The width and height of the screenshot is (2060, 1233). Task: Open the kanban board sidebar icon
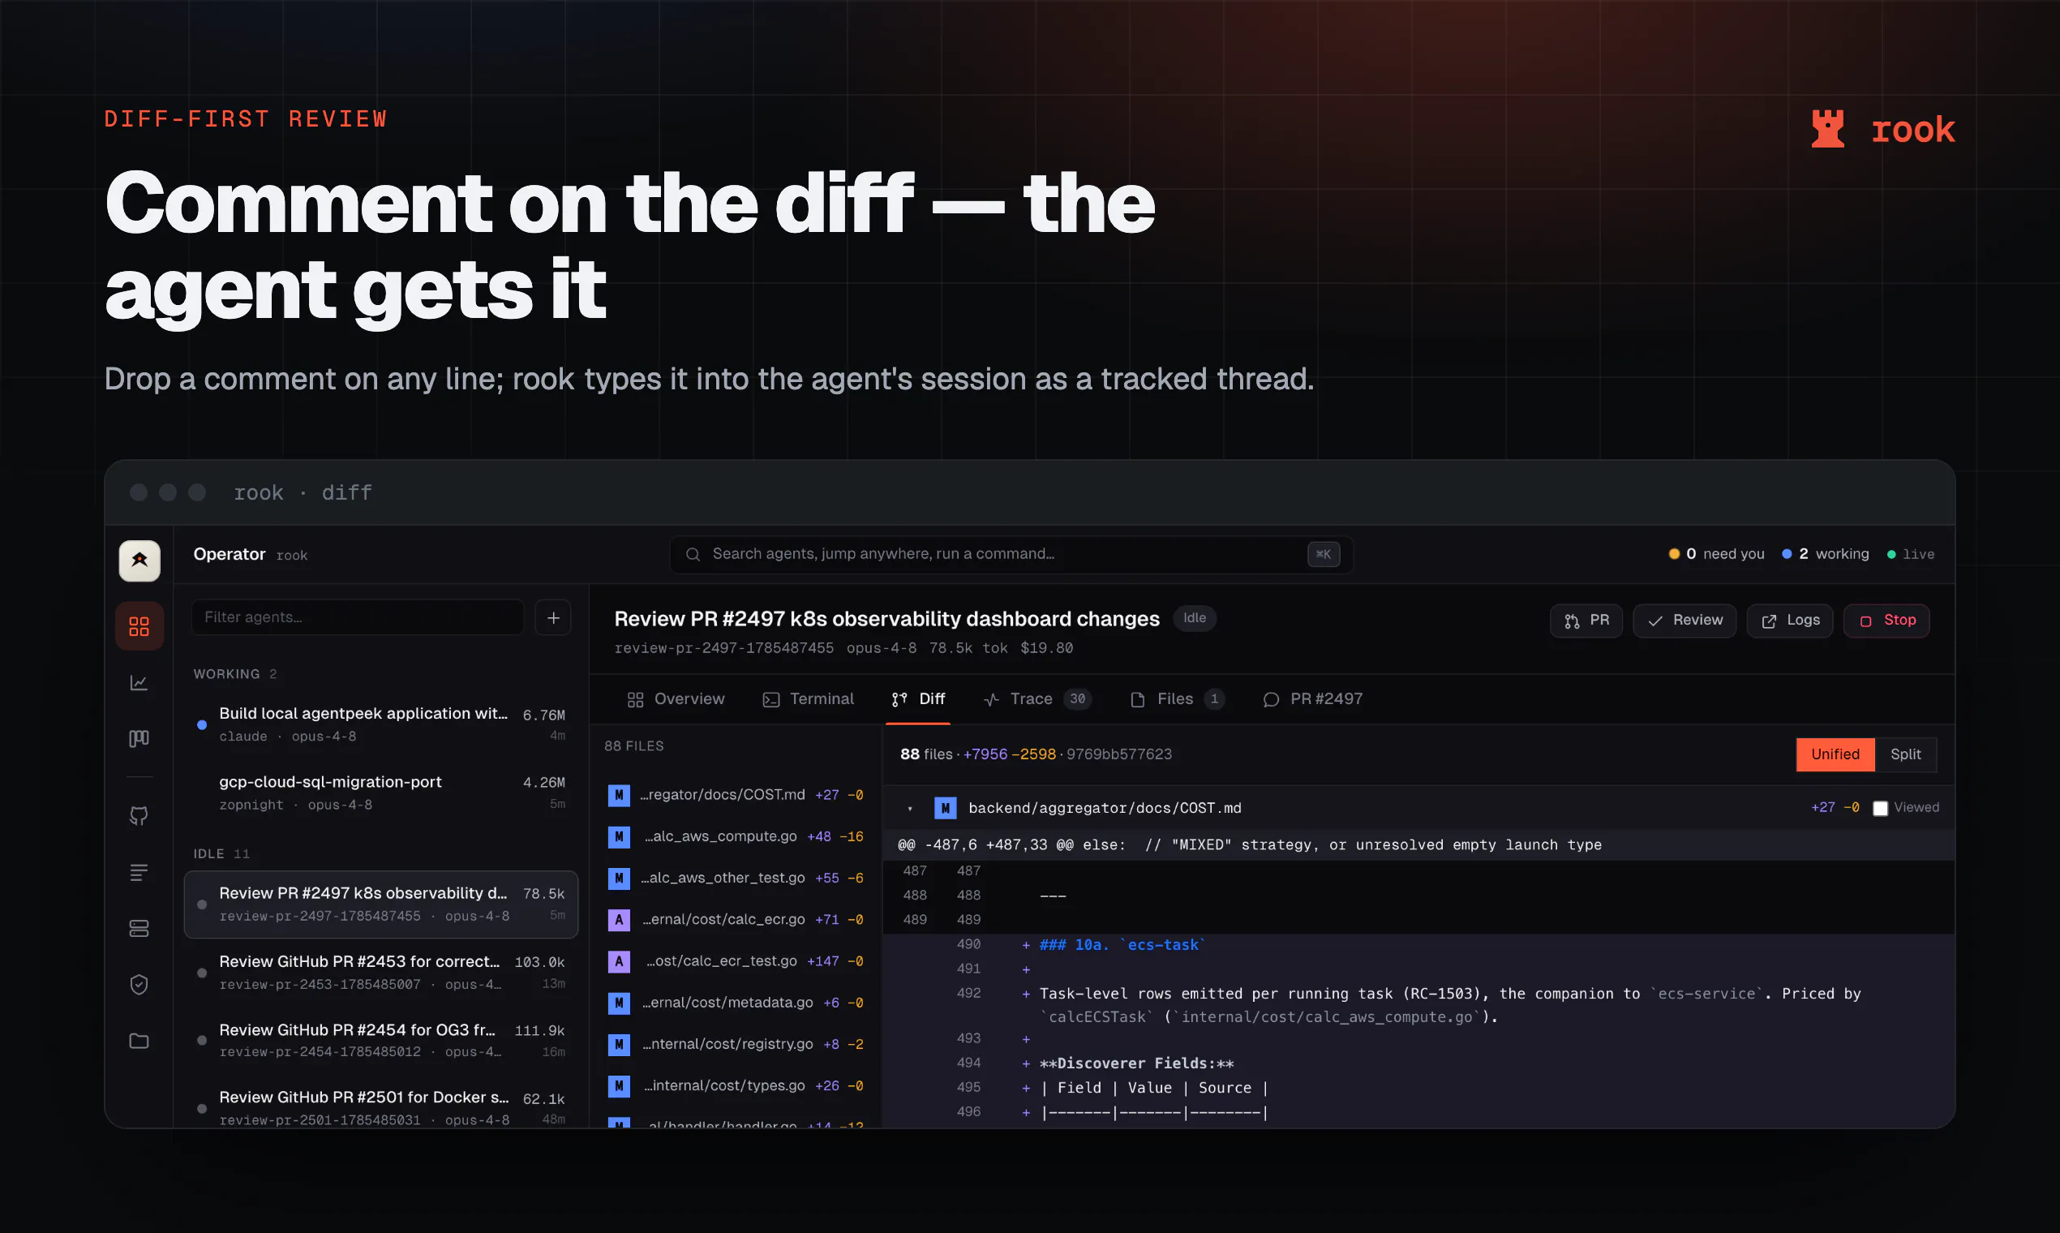tap(139, 738)
